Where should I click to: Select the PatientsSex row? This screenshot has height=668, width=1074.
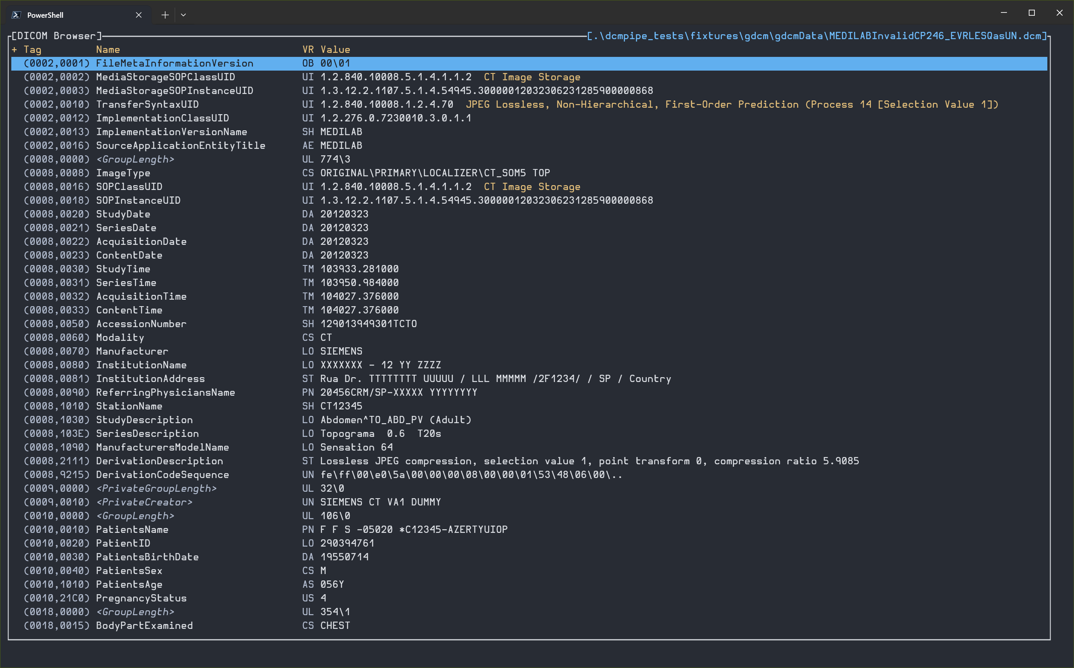(529, 570)
